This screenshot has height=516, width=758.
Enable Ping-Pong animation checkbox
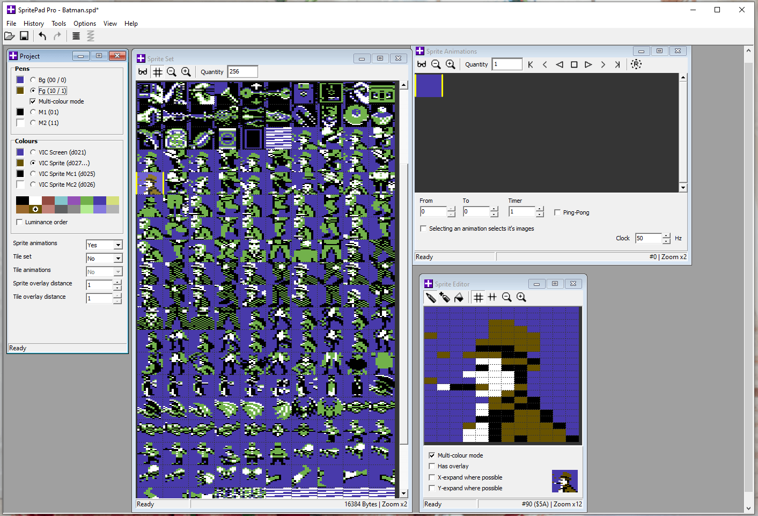click(x=557, y=212)
